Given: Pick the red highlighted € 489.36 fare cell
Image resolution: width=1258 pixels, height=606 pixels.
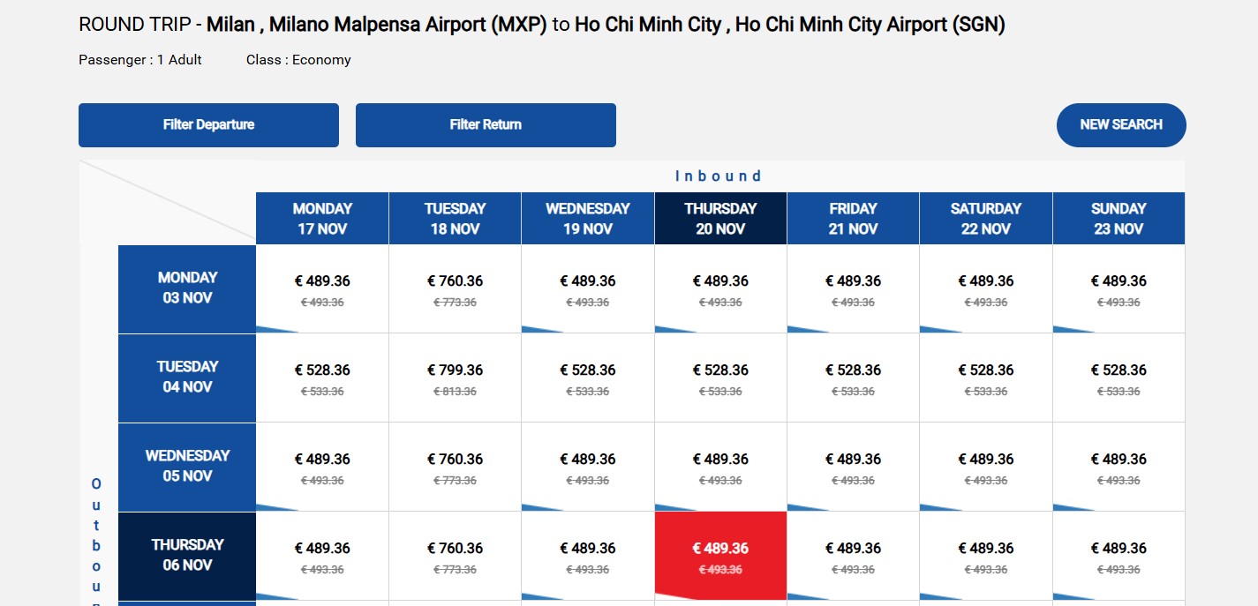Looking at the screenshot, I should click(720, 556).
